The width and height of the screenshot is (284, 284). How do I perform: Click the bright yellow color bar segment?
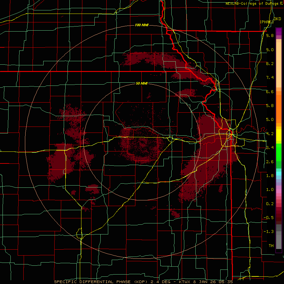[279, 135]
